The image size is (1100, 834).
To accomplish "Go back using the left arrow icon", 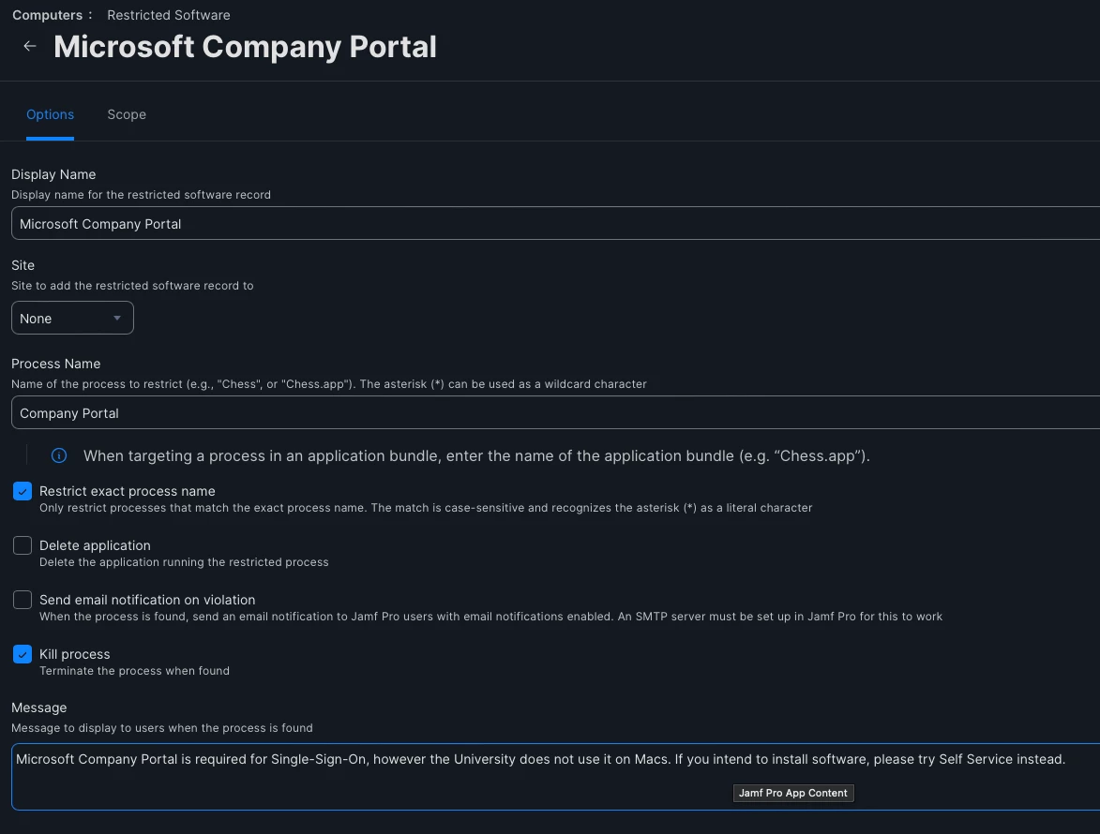I will (x=29, y=46).
